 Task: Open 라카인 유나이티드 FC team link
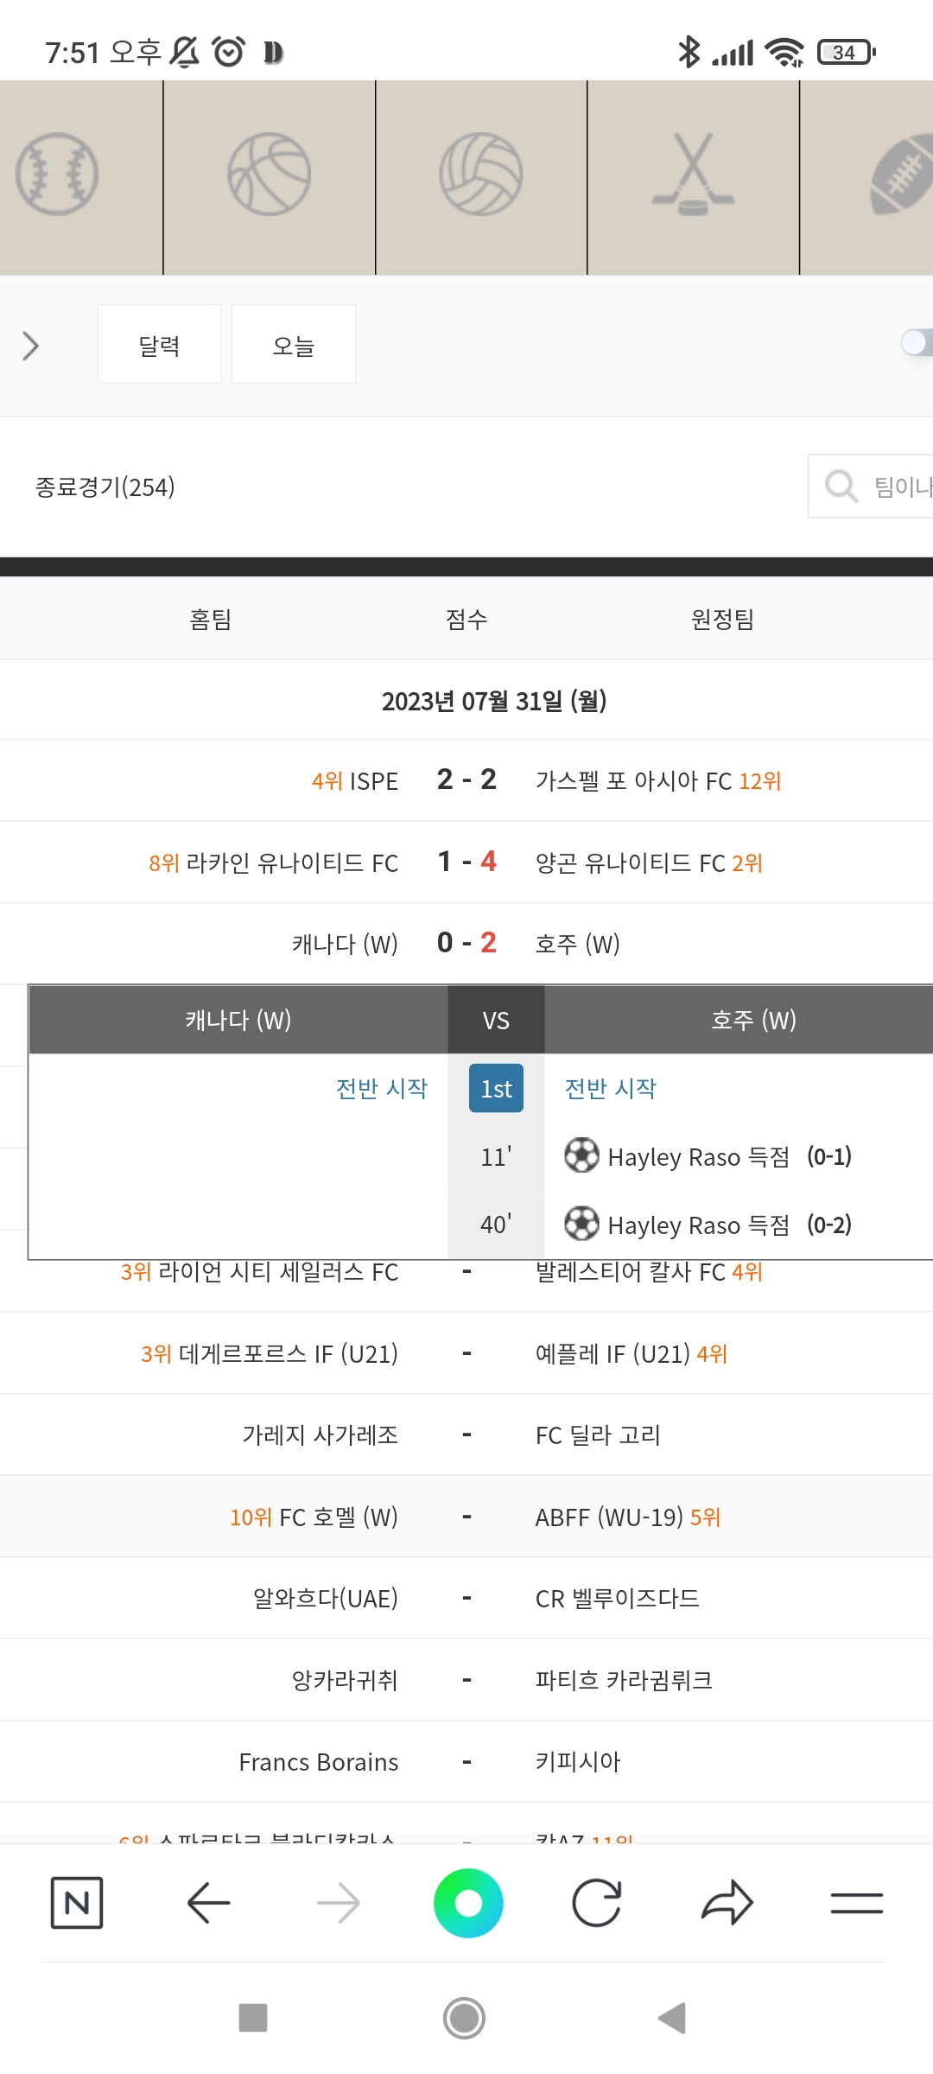[292, 862]
